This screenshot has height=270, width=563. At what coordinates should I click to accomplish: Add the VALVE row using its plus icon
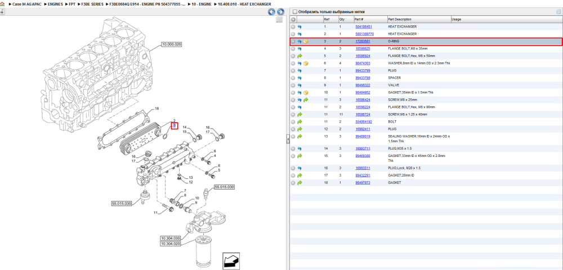(293, 85)
